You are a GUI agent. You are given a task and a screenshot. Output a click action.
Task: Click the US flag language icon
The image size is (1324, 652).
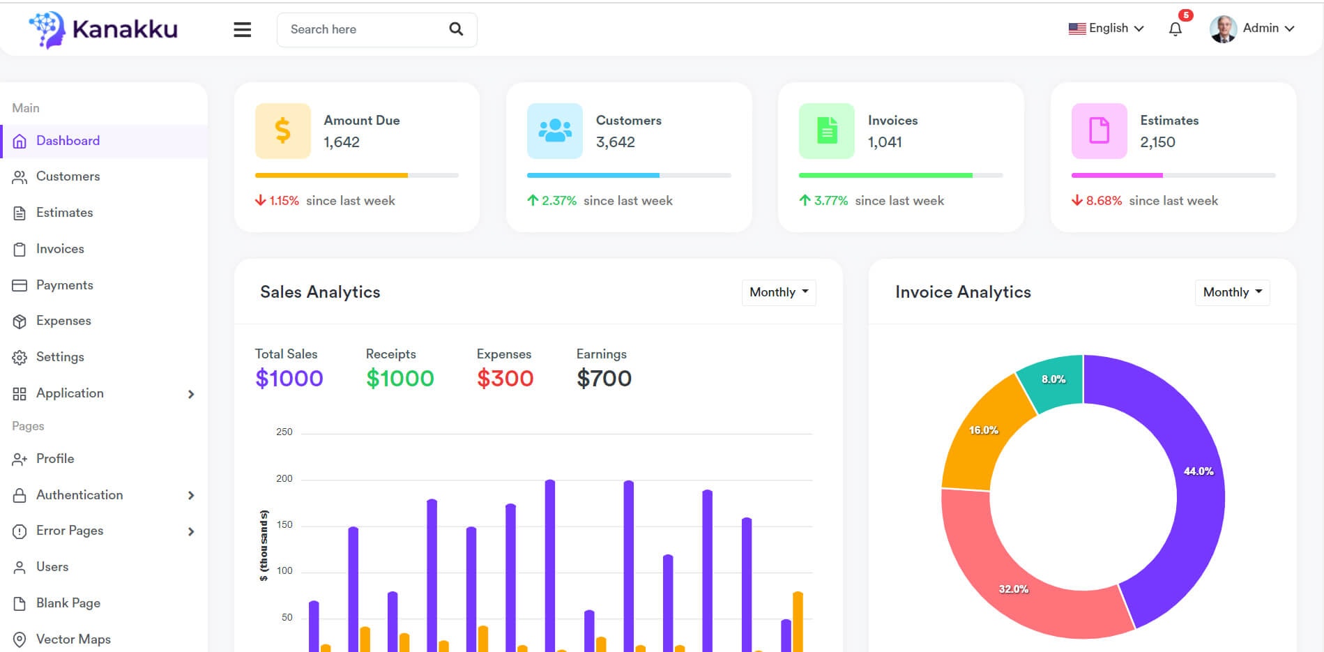[1077, 29]
